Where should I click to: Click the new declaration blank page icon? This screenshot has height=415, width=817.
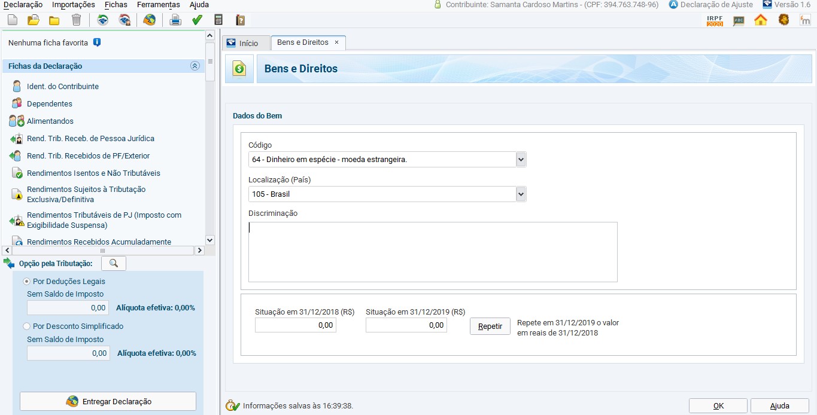(13, 20)
